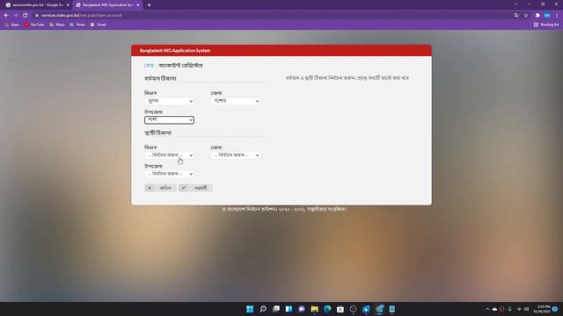Open the Maps bookmark
Image resolution: width=563 pixels, height=316 pixels.
point(57,25)
